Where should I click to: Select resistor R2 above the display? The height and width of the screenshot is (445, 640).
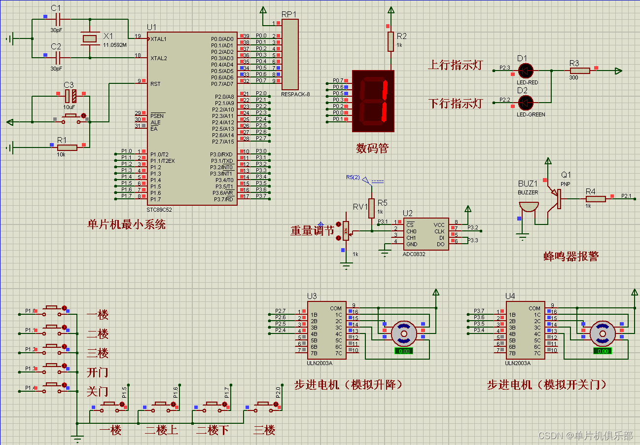click(x=391, y=42)
